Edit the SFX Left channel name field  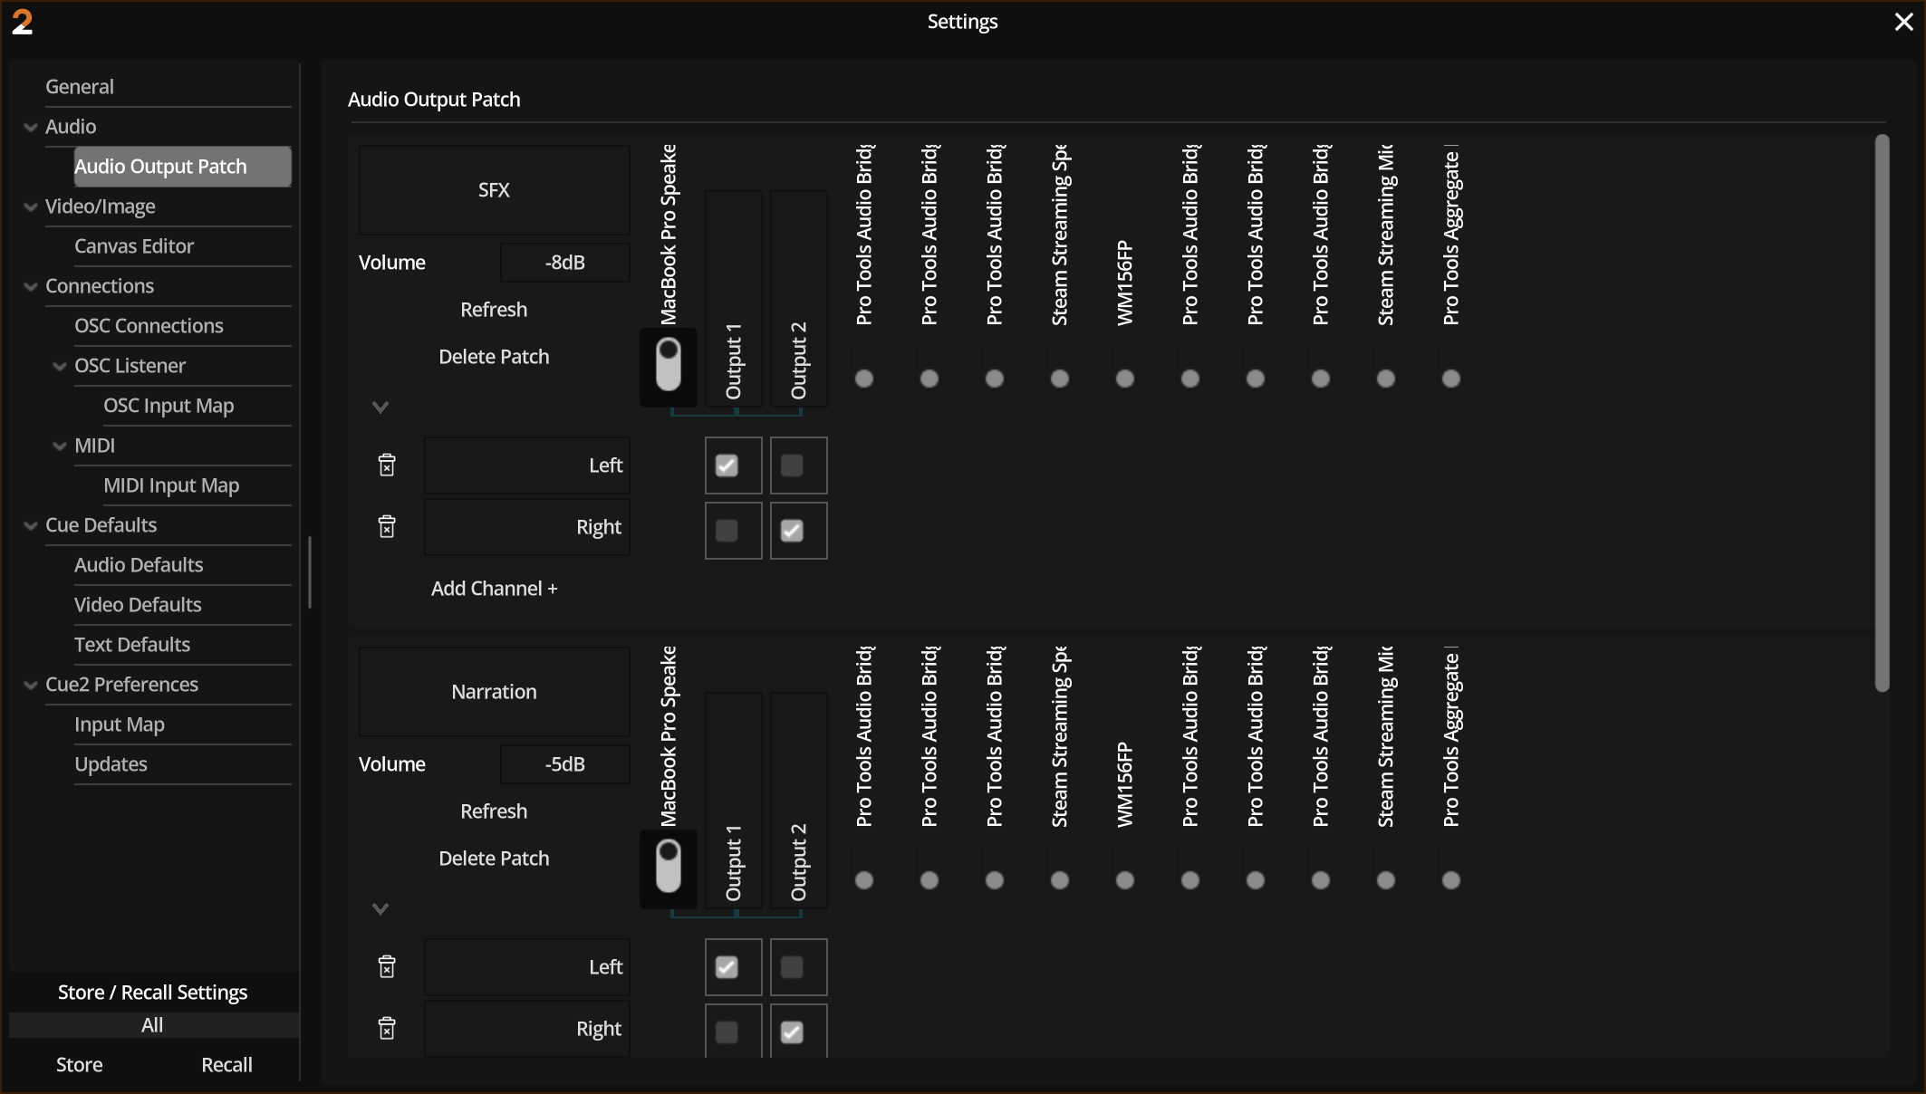coord(526,465)
